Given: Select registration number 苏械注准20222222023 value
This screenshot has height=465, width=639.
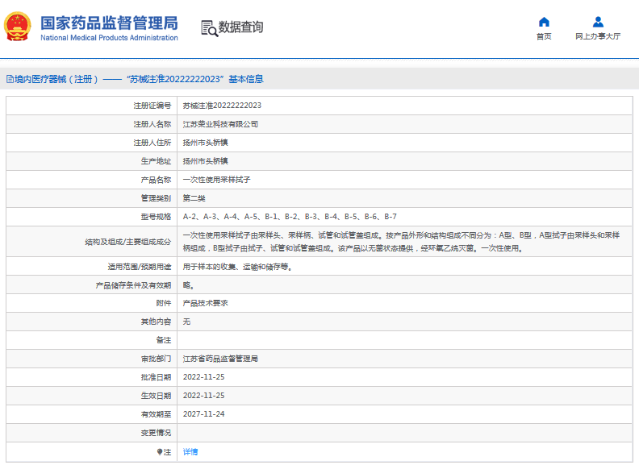Looking at the screenshot, I should [x=222, y=106].
